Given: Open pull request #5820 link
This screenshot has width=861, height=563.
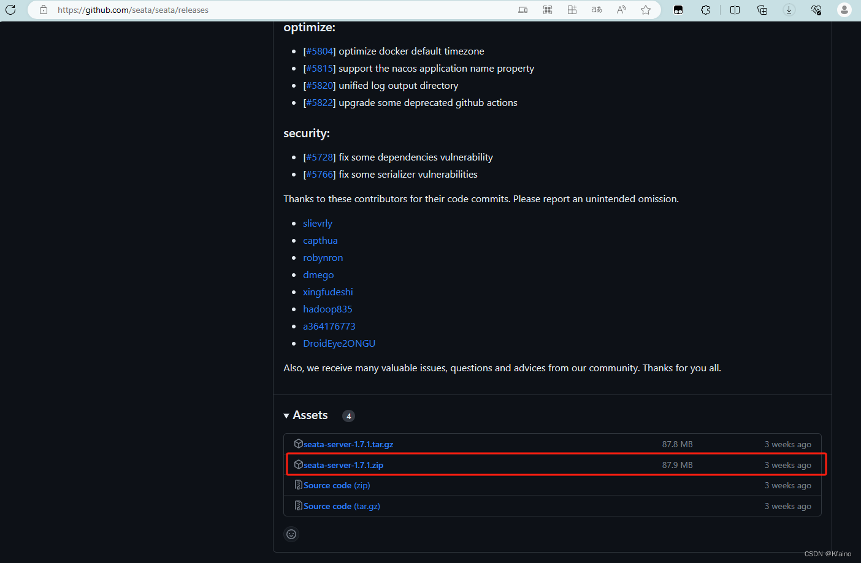Looking at the screenshot, I should pyautogui.click(x=320, y=86).
